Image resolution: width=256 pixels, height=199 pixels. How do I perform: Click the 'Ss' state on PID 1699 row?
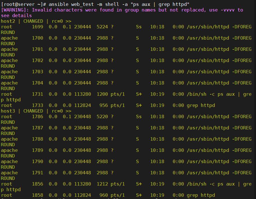[x=139, y=27]
